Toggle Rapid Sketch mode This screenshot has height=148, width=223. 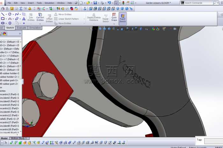(x=123, y=18)
